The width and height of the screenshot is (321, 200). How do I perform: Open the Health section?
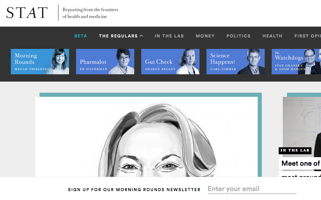pyautogui.click(x=272, y=36)
